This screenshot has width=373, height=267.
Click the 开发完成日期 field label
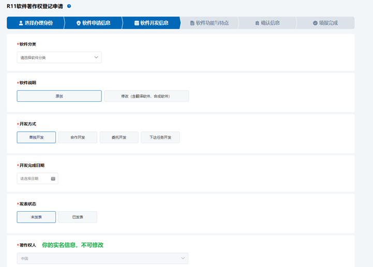click(x=32, y=165)
